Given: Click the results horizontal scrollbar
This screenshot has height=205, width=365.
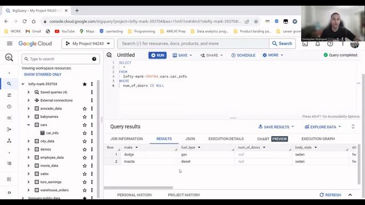Looking at the screenshot, I should tap(138, 188).
